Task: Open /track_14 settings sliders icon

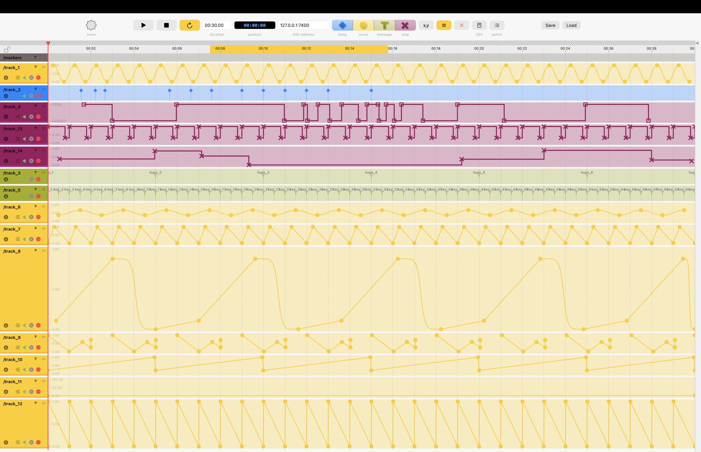Action: click(x=18, y=161)
